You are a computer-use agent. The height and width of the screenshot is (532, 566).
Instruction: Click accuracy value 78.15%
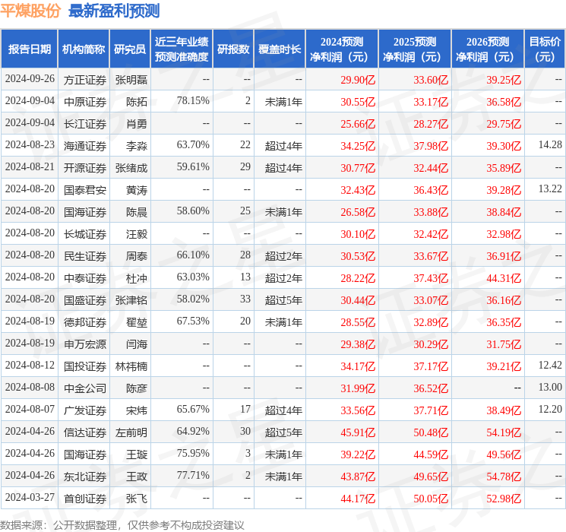[193, 101]
